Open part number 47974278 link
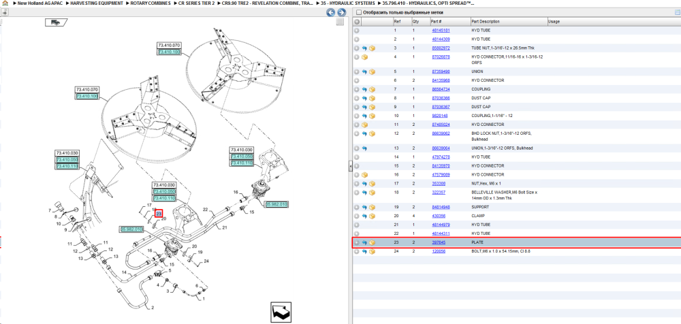This screenshot has width=681, height=324. 441,157
